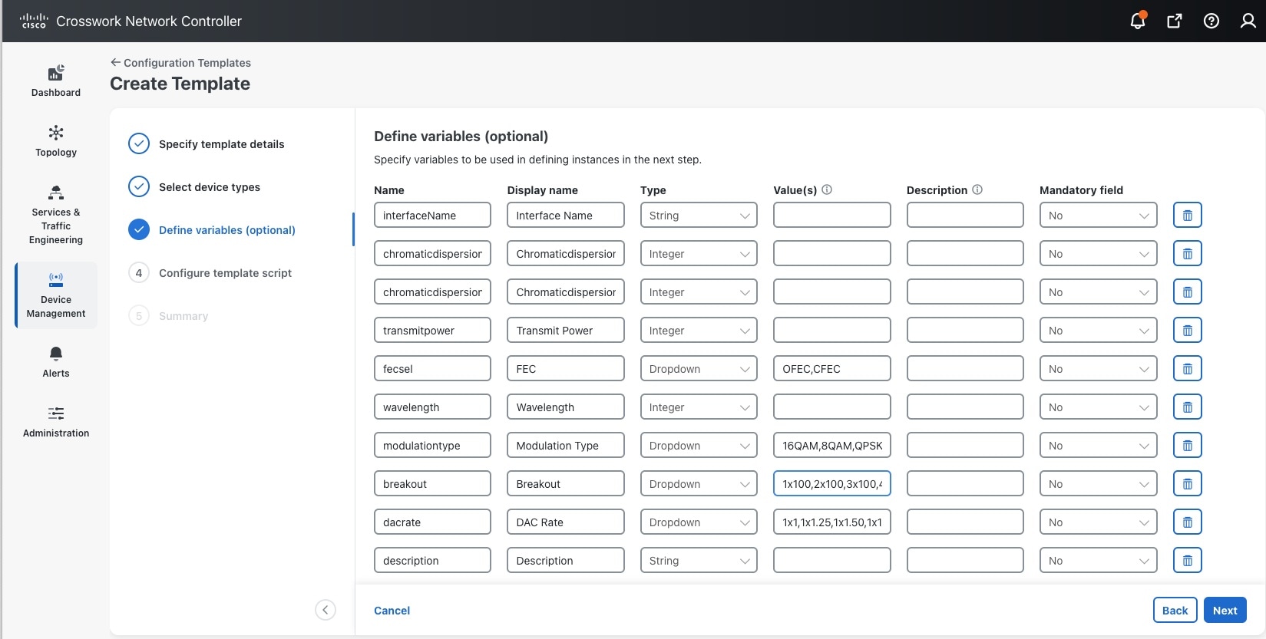Collapse the steps panel chevron
The height and width of the screenshot is (639, 1266).
pyautogui.click(x=326, y=610)
